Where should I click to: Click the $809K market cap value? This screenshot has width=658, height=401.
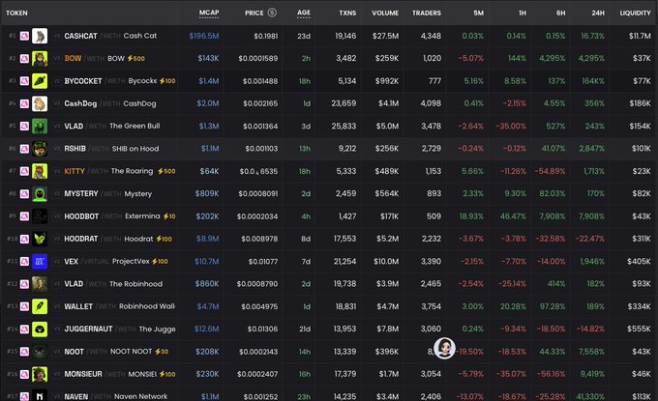click(207, 193)
